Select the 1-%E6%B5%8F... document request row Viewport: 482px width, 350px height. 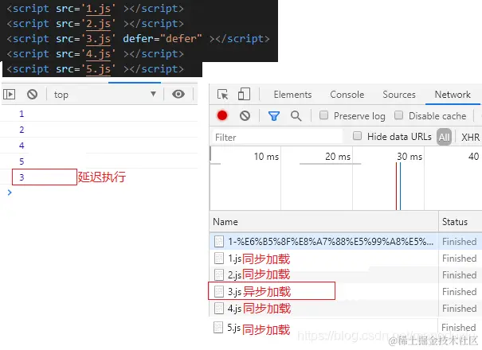[346, 241]
